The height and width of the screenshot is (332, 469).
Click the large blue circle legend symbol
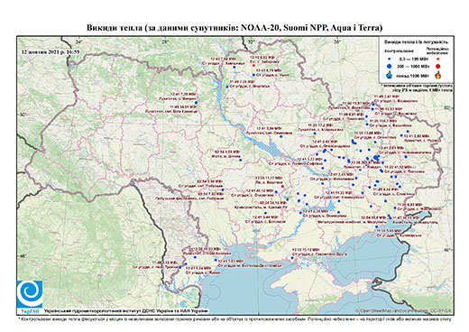(390, 66)
